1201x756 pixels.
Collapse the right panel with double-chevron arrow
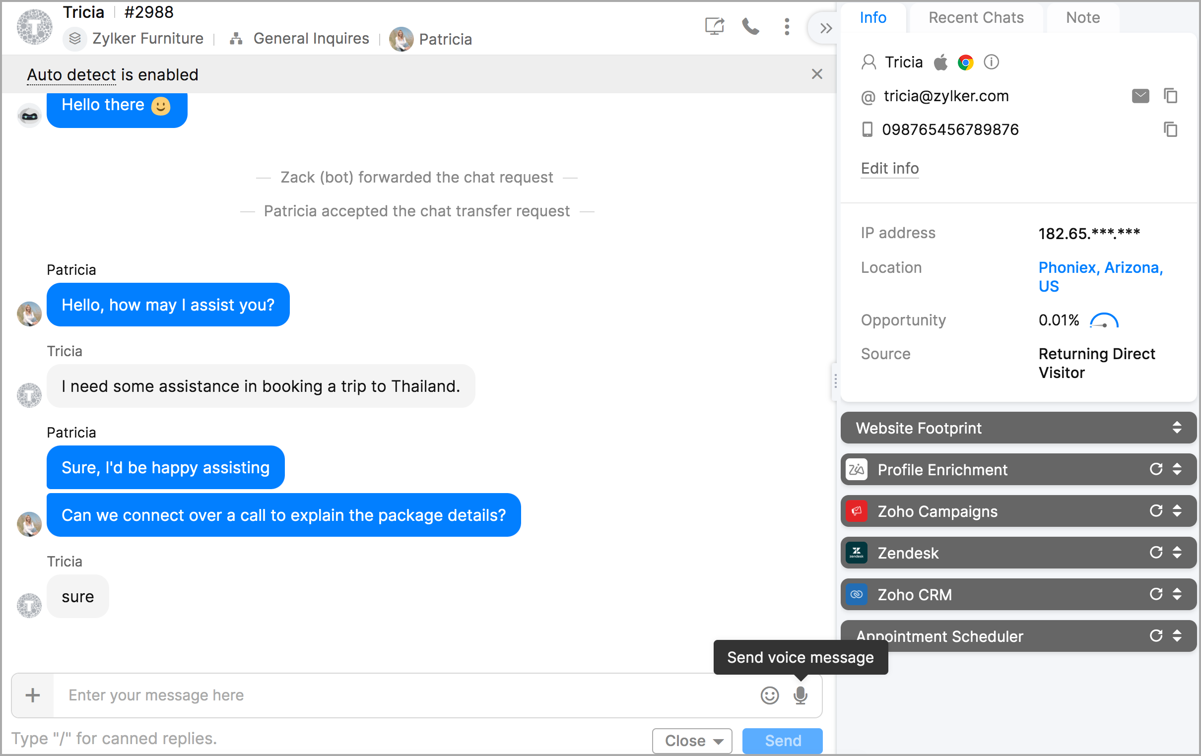[825, 28]
